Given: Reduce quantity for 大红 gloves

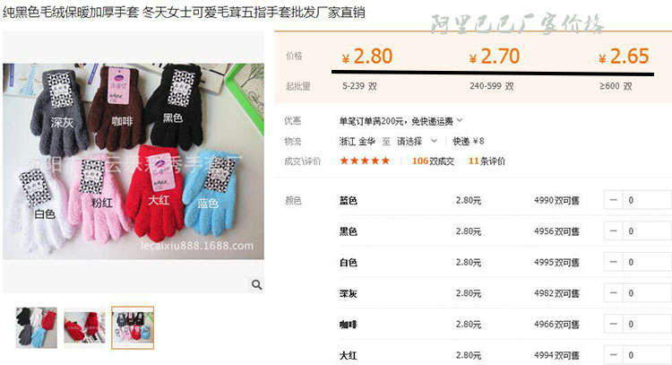Looking at the screenshot, I should tap(613, 355).
